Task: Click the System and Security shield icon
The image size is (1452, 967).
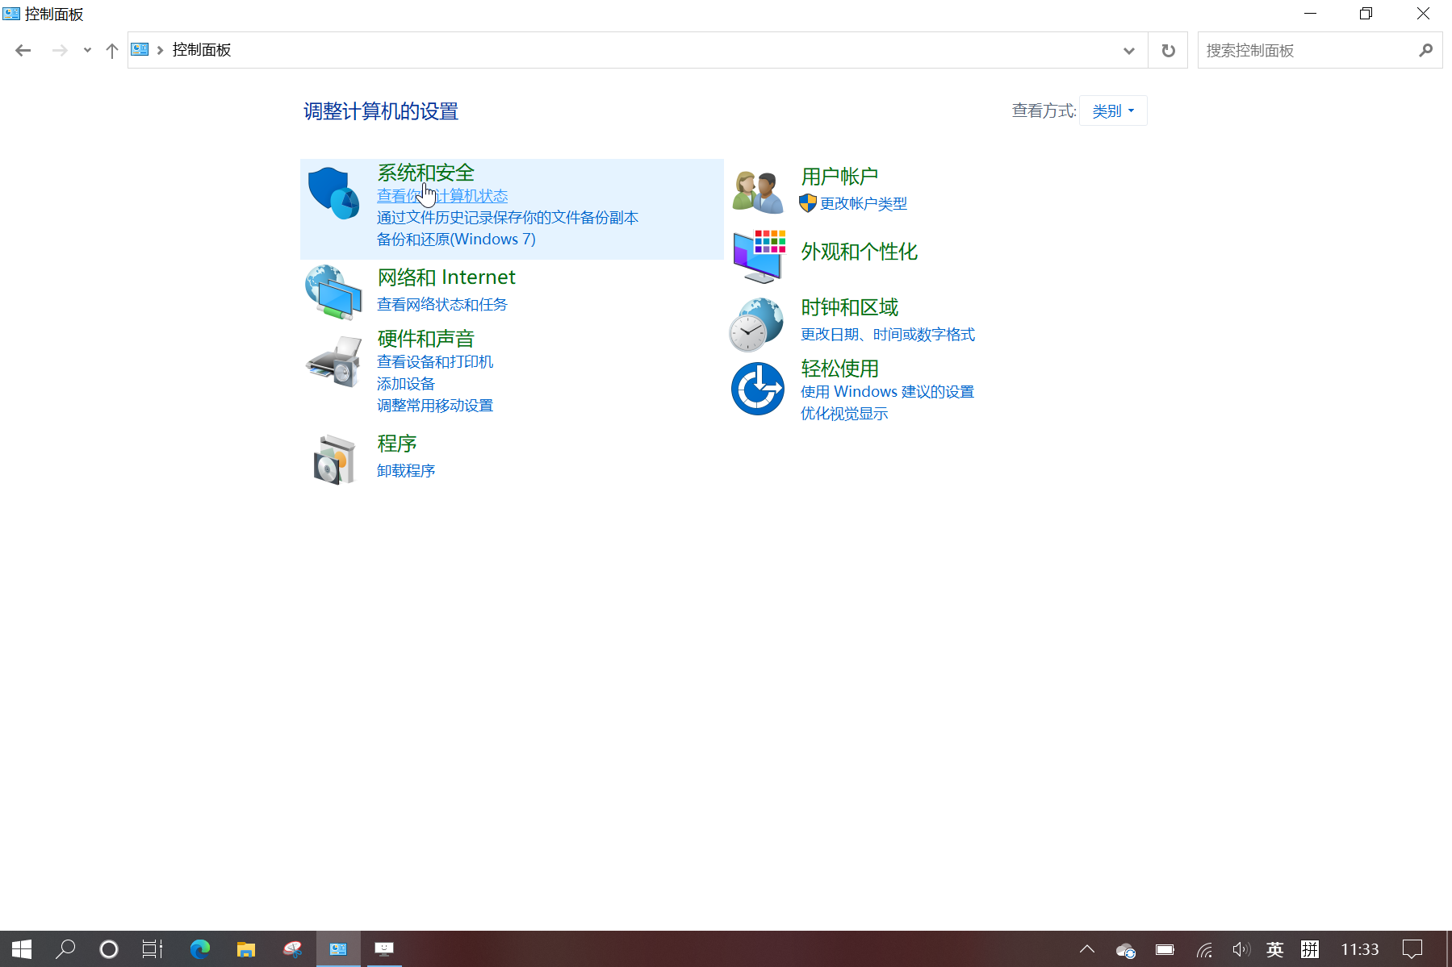Action: pyautogui.click(x=333, y=194)
